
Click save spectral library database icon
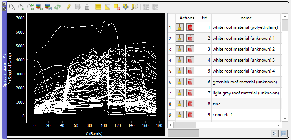[48, 7]
